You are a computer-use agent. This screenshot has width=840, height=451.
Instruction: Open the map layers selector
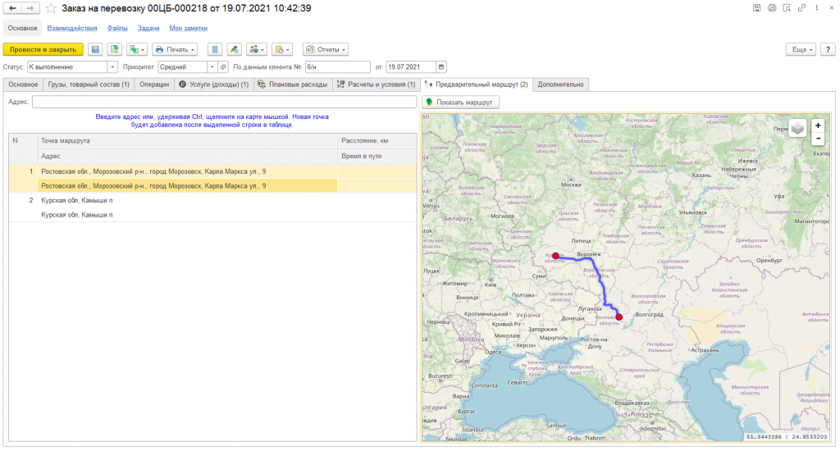coord(797,129)
